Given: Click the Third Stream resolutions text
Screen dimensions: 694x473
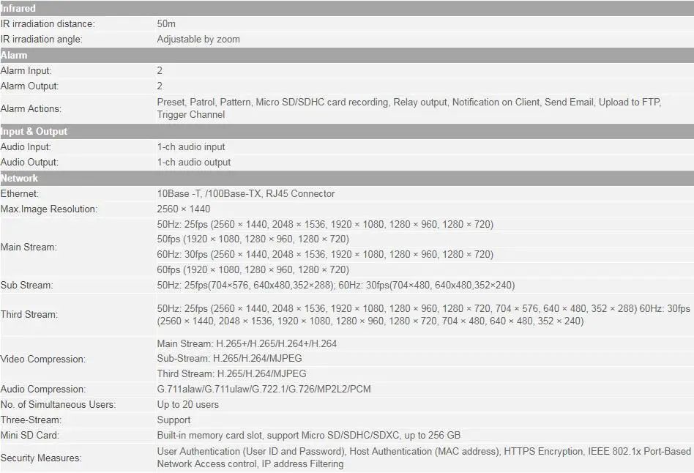Looking at the screenshot, I should pyautogui.click(x=424, y=315).
